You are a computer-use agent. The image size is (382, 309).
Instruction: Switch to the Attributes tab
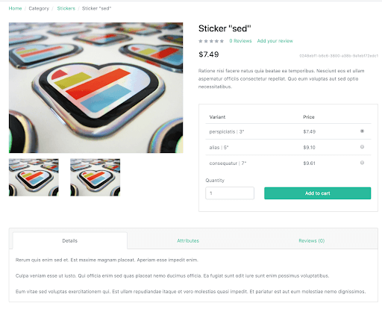click(188, 240)
